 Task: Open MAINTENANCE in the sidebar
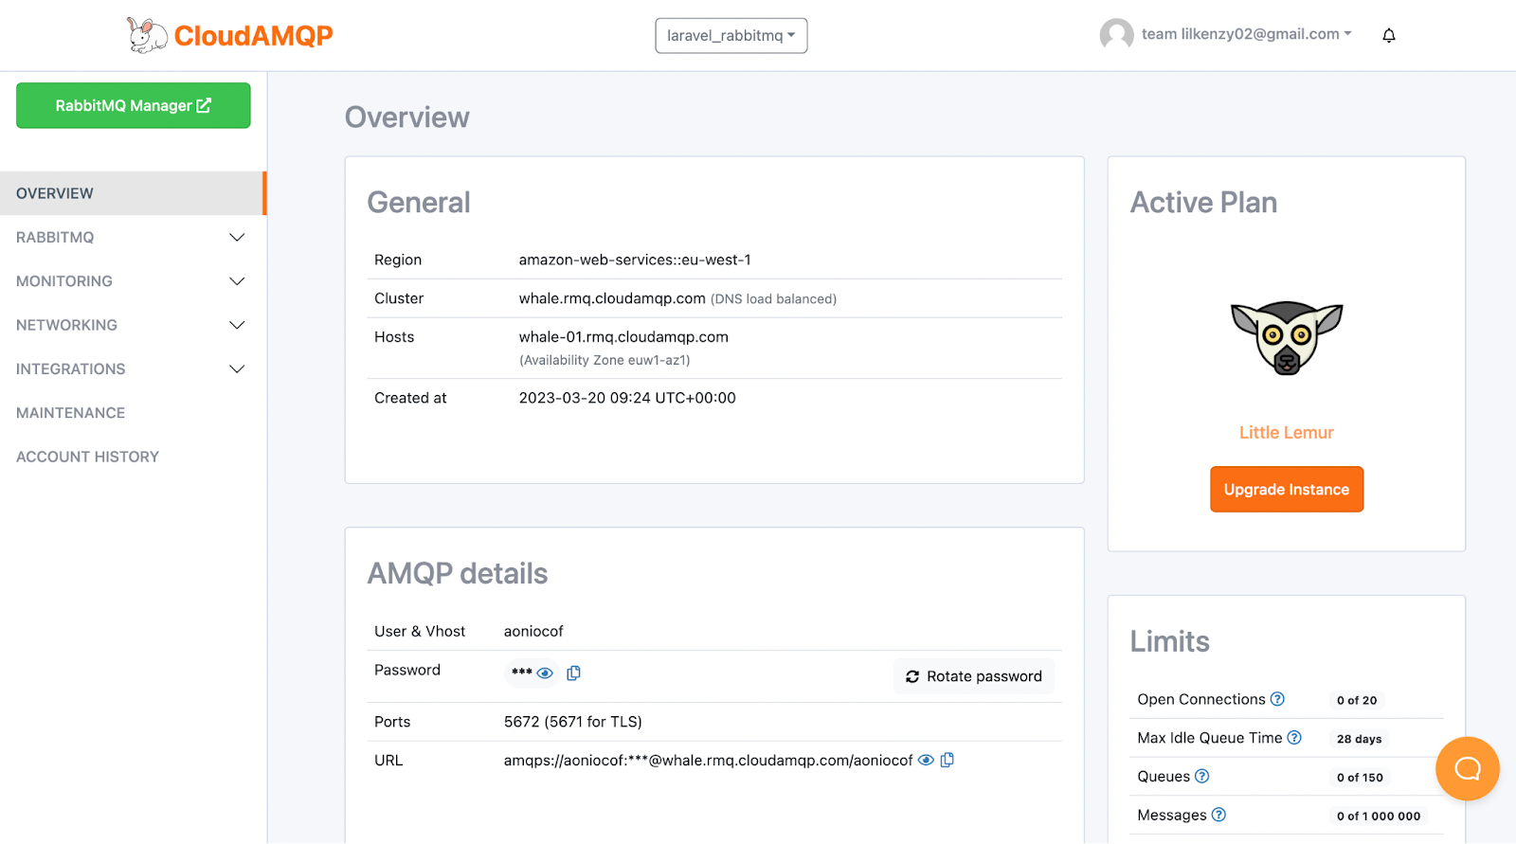click(71, 413)
